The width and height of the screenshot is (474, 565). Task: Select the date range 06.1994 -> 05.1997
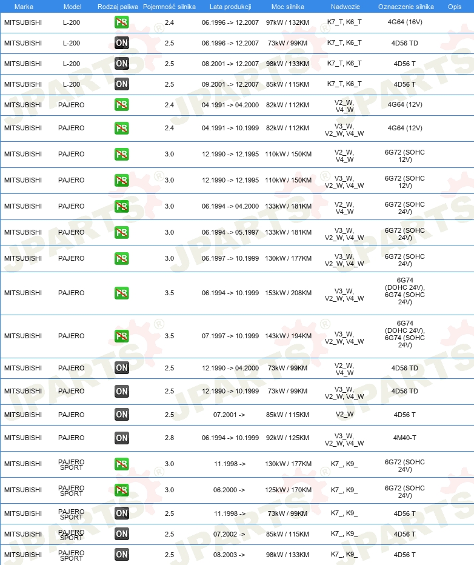(x=230, y=232)
